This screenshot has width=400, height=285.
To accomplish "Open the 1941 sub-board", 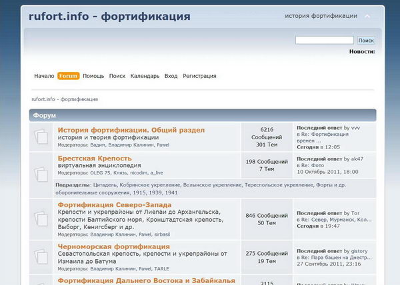I will (x=171, y=192).
